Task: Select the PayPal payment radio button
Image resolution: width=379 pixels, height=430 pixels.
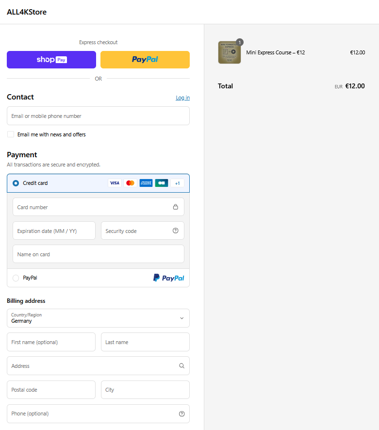Action: [16, 278]
